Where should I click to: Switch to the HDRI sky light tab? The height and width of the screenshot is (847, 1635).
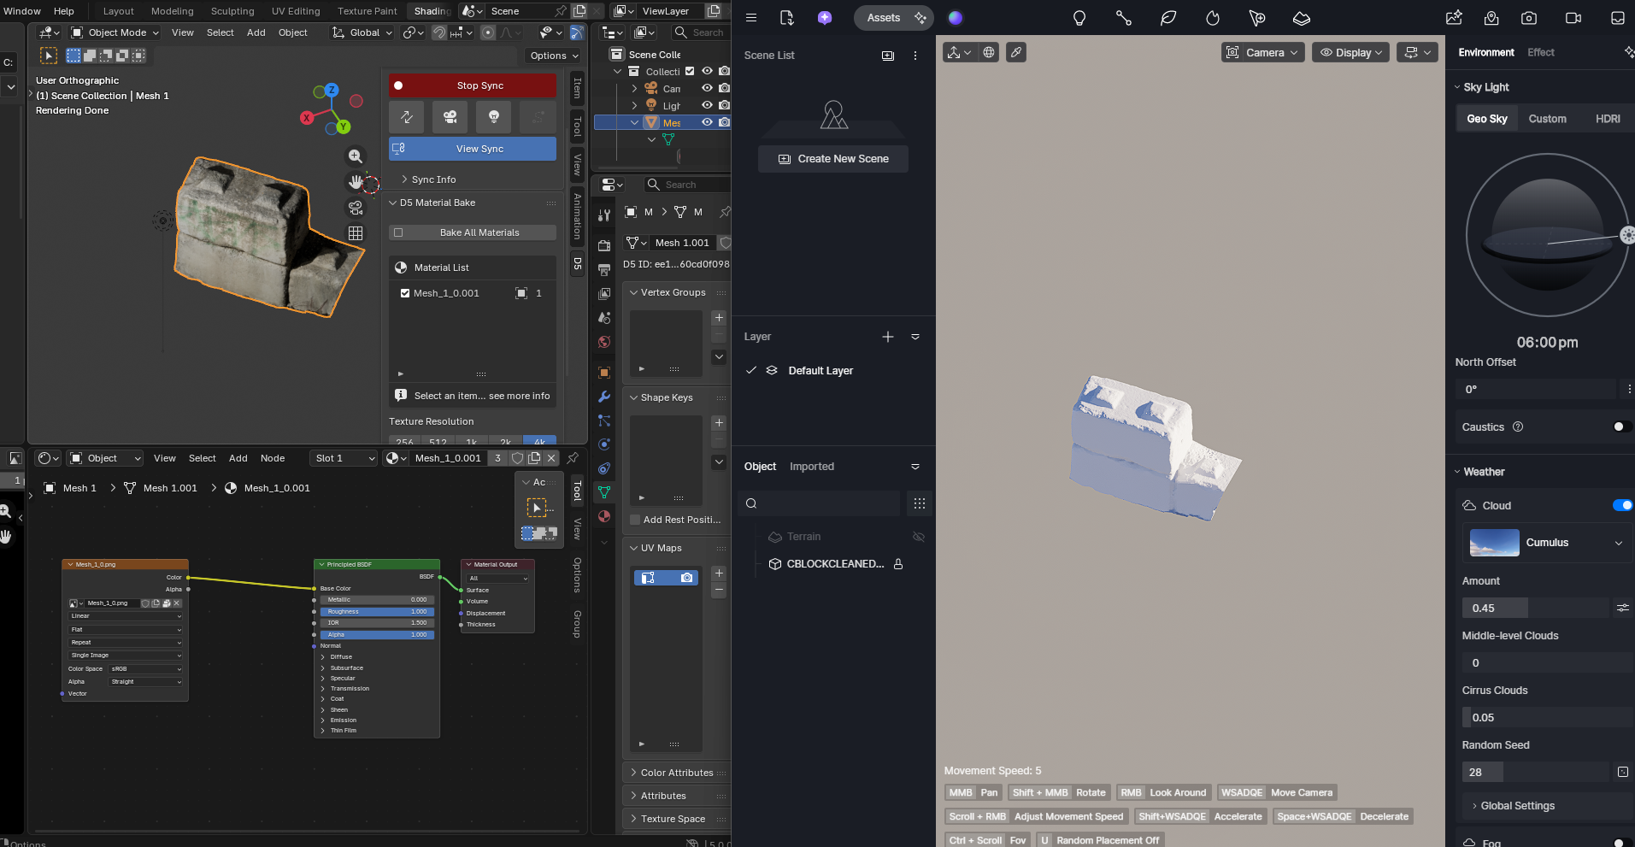click(x=1607, y=119)
